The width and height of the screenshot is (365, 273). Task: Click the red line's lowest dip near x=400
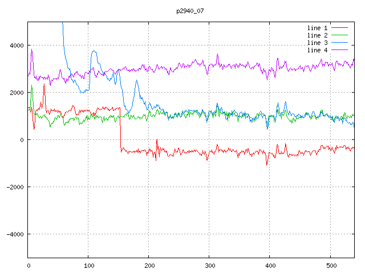[x=266, y=164]
